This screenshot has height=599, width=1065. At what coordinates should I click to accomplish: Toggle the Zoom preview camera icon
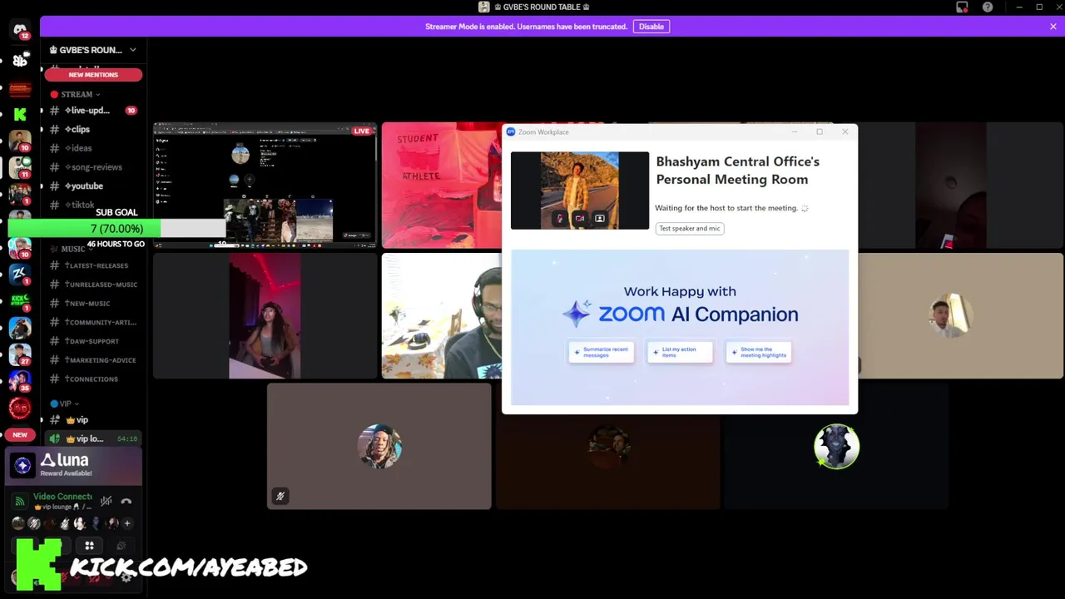coord(579,218)
